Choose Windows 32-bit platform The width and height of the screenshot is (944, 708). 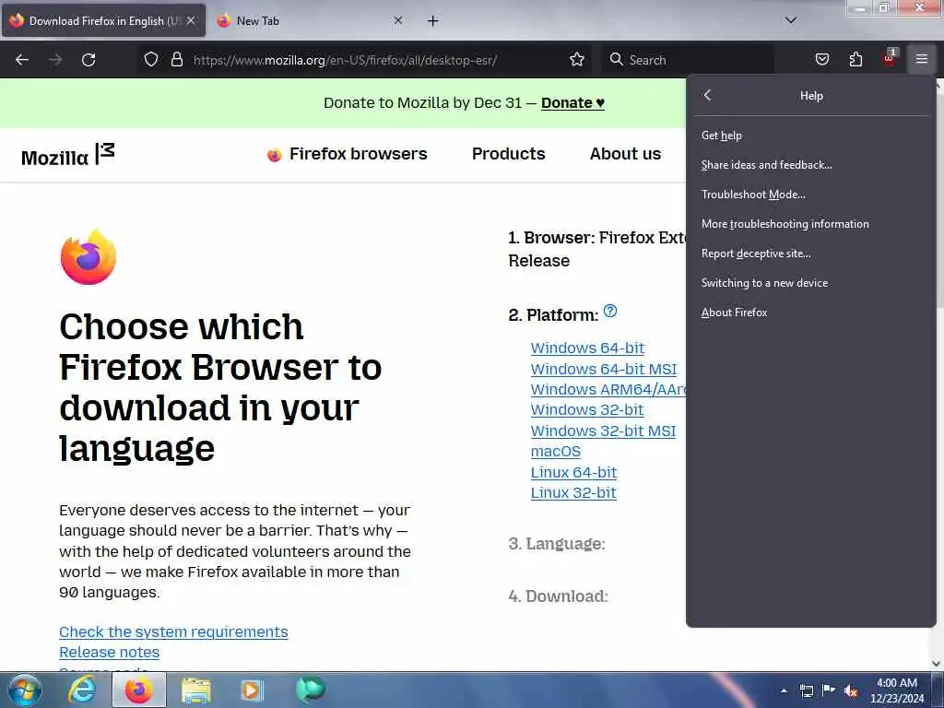587,410
